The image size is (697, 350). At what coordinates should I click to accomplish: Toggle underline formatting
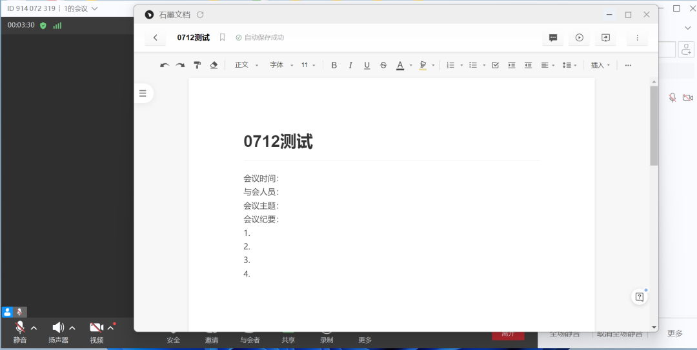coord(367,65)
